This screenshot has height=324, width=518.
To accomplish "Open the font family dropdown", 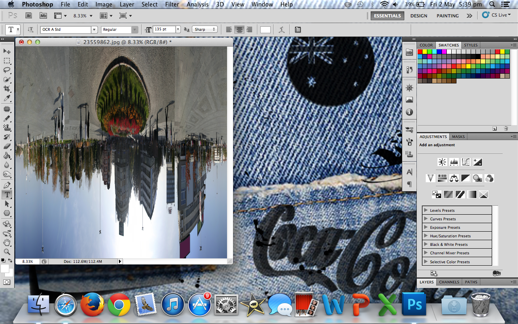I will coord(94,30).
